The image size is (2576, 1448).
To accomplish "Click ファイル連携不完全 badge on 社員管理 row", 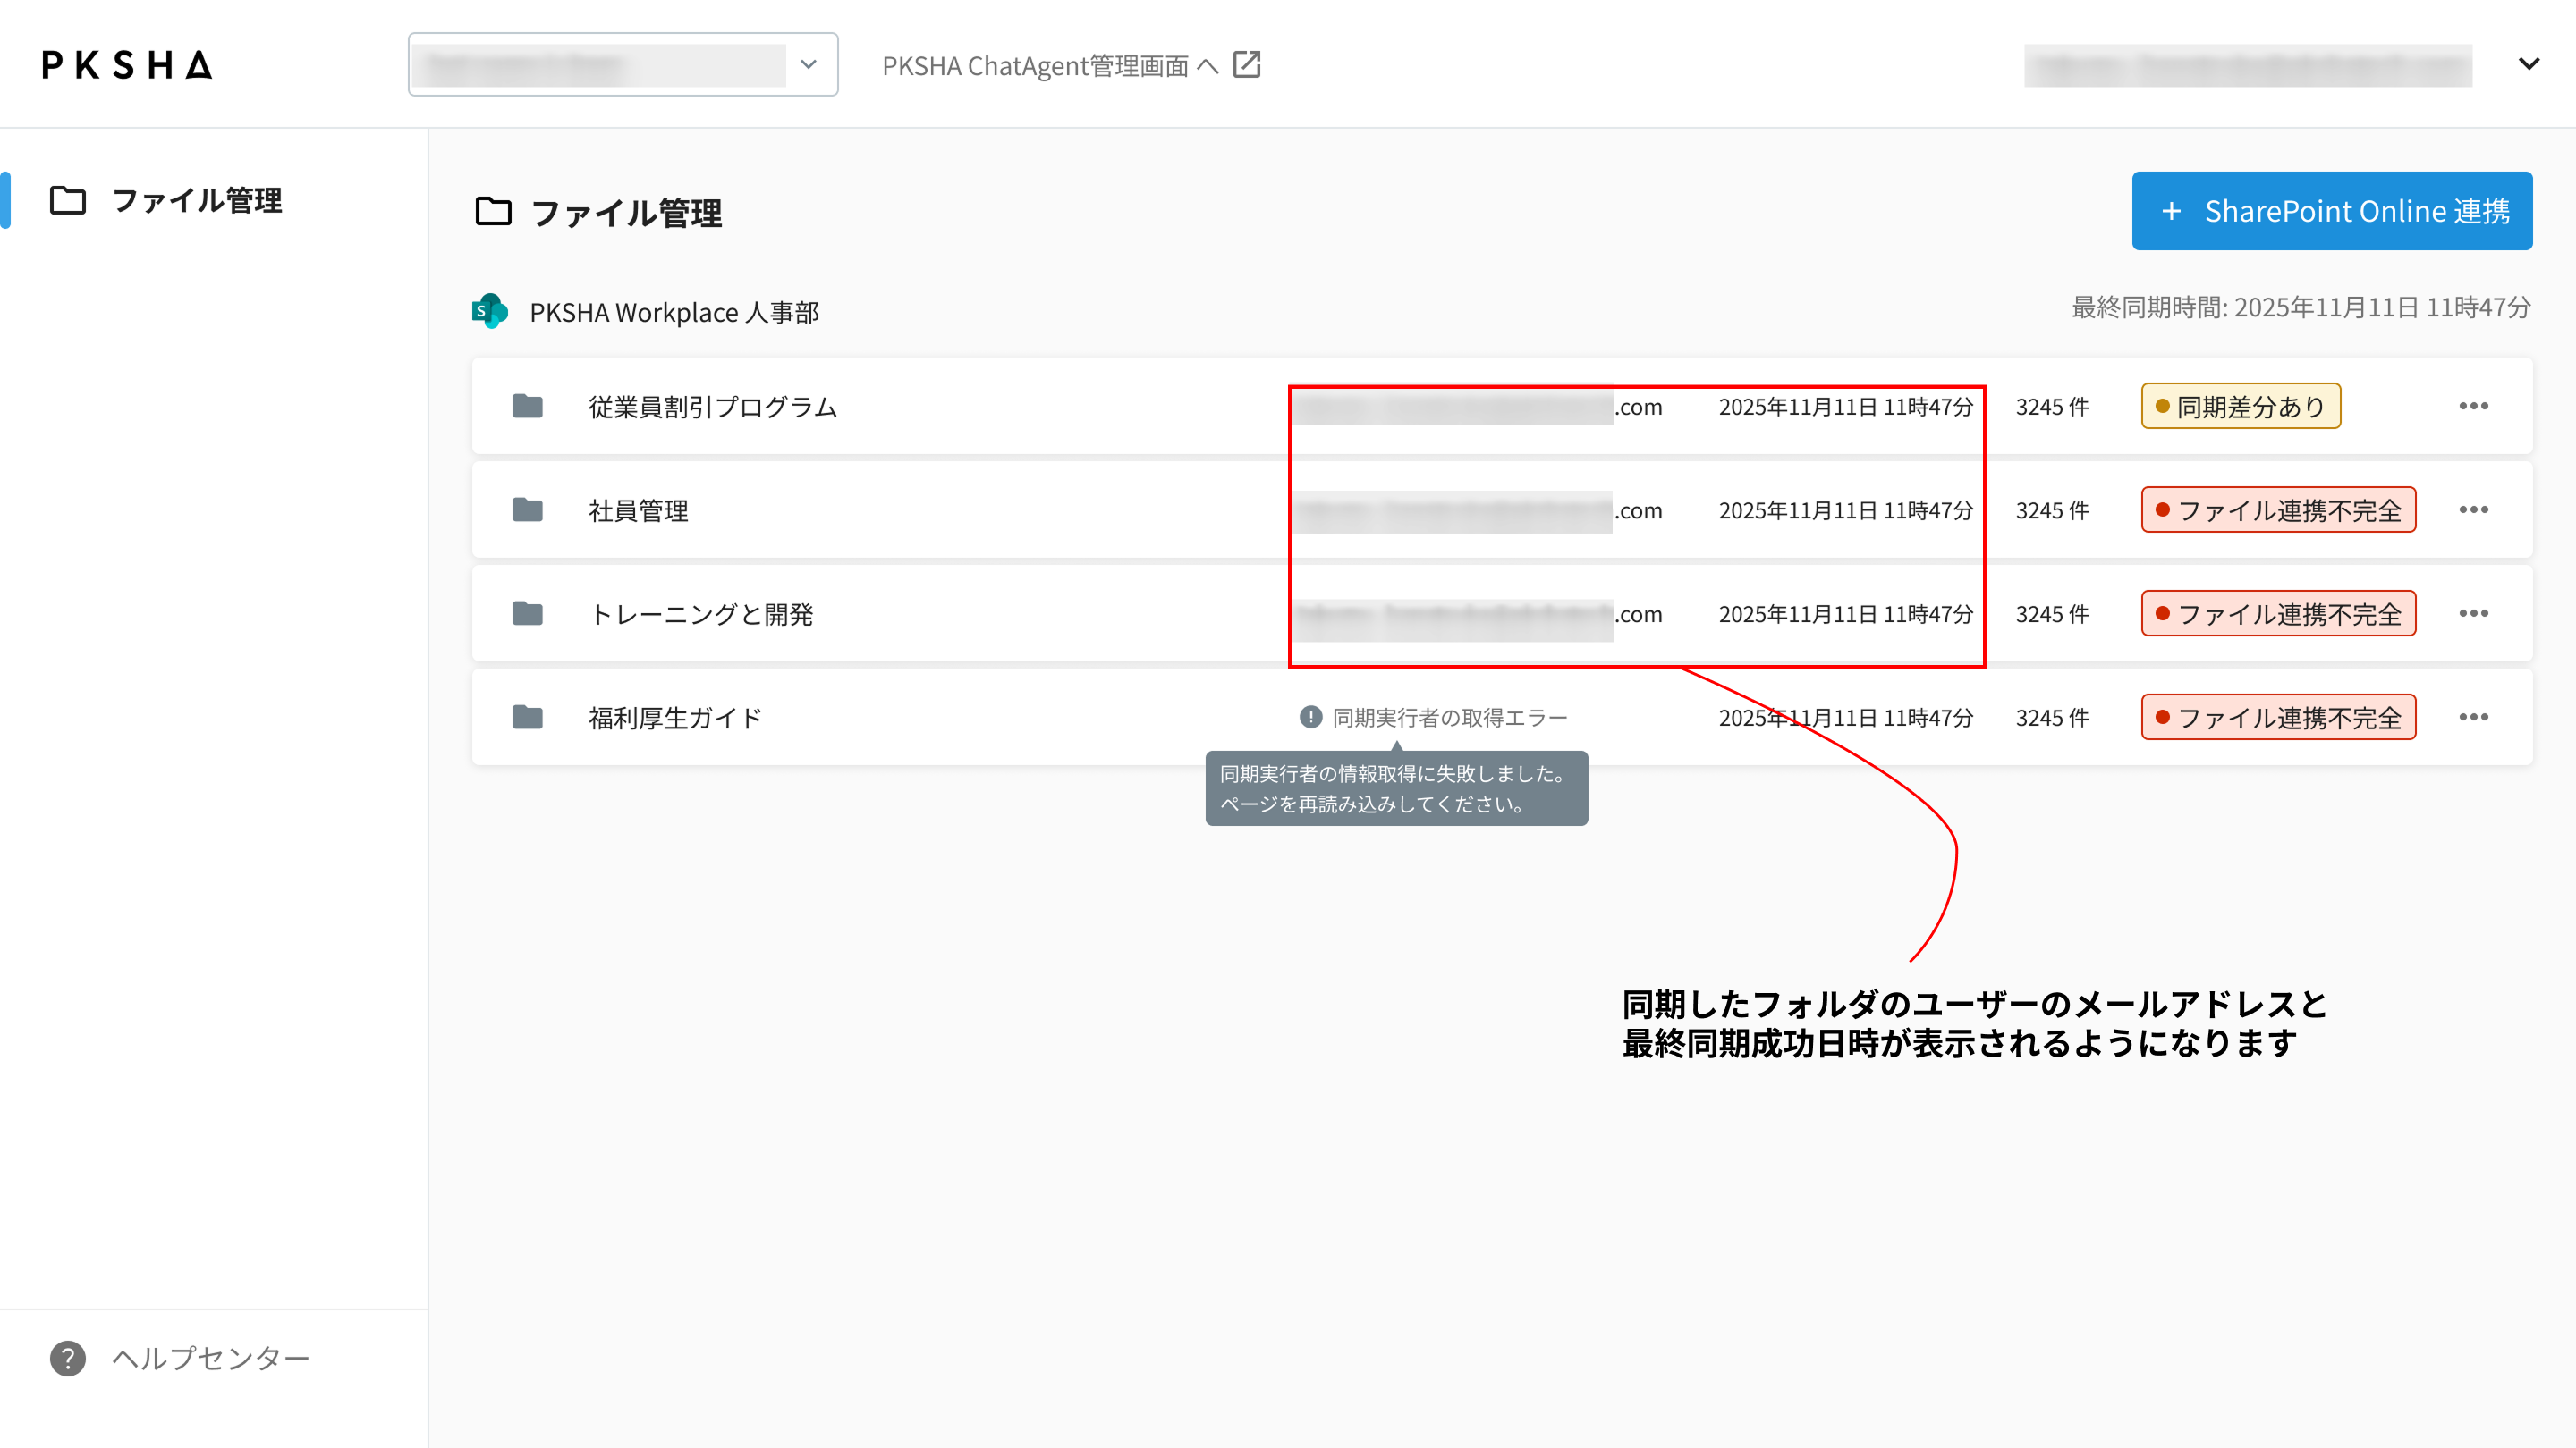I will point(2278,509).
